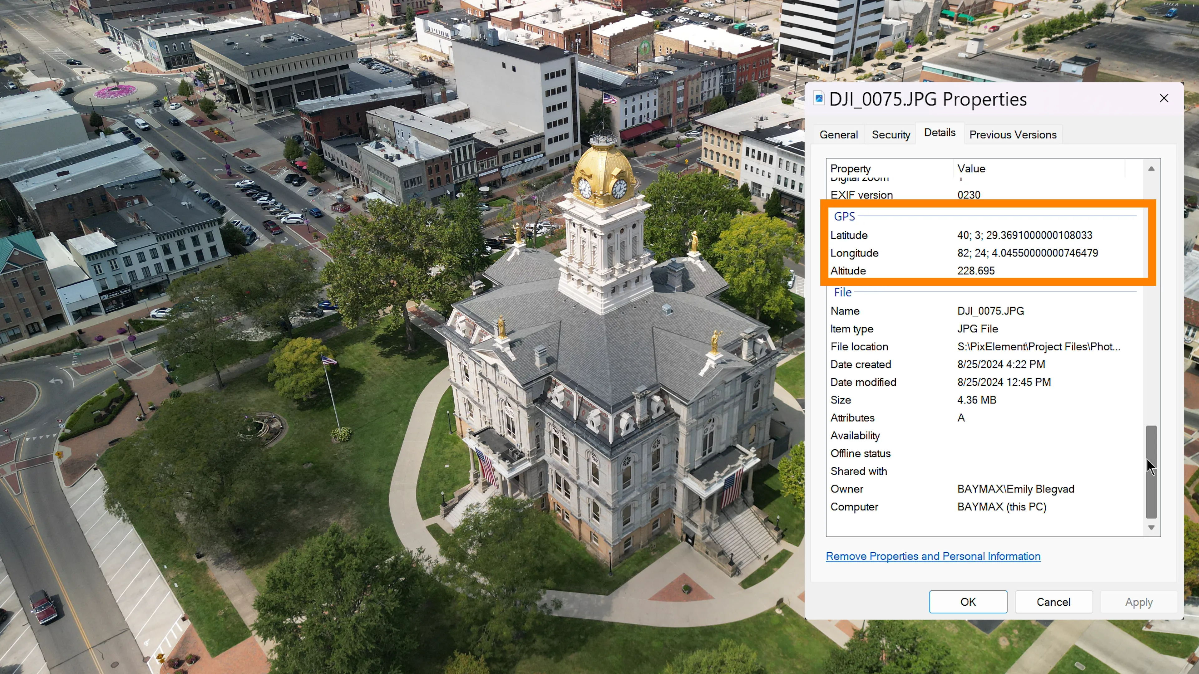The image size is (1199, 674).
Task: Switch to the General tab
Action: [838, 134]
